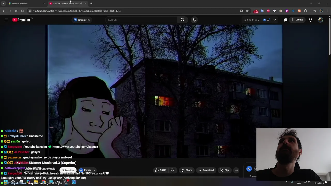Open the YouTube account avatar menu
Image resolution: width=331 pixels, height=186 pixels.
point(320,20)
